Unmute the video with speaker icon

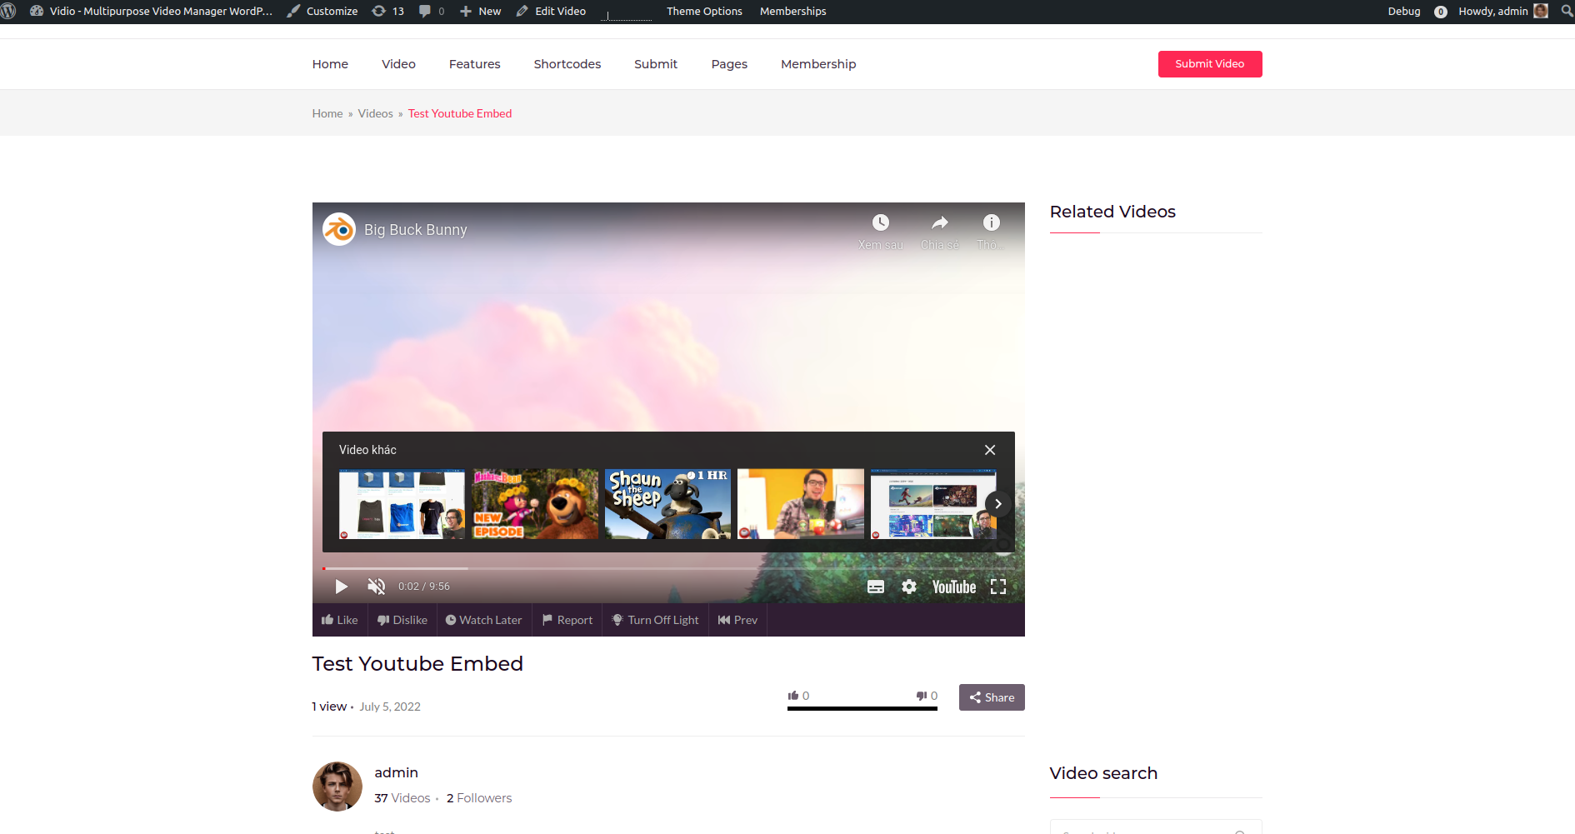[x=376, y=587]
